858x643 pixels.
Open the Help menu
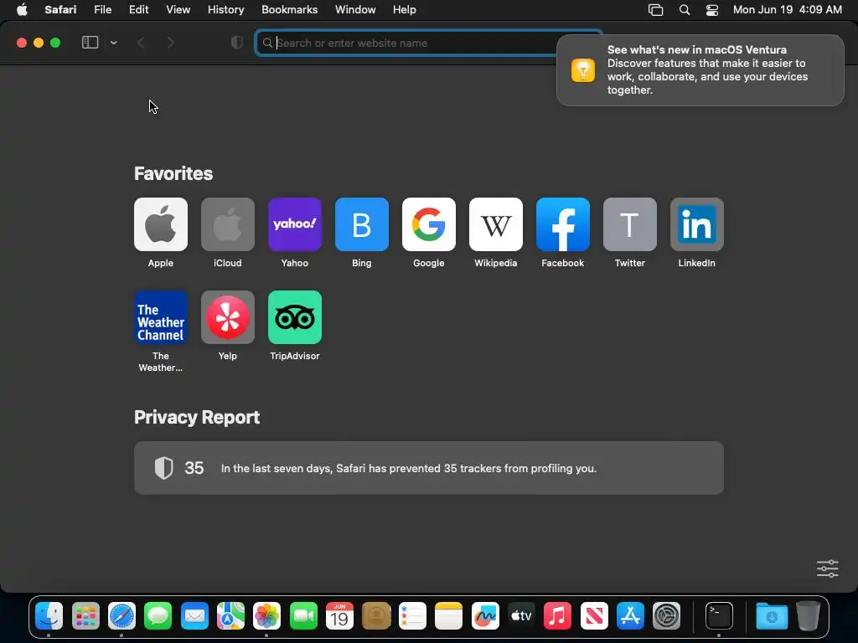click(405, 9)
